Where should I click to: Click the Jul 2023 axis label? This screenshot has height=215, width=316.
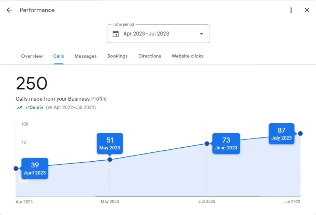point(292,202)
